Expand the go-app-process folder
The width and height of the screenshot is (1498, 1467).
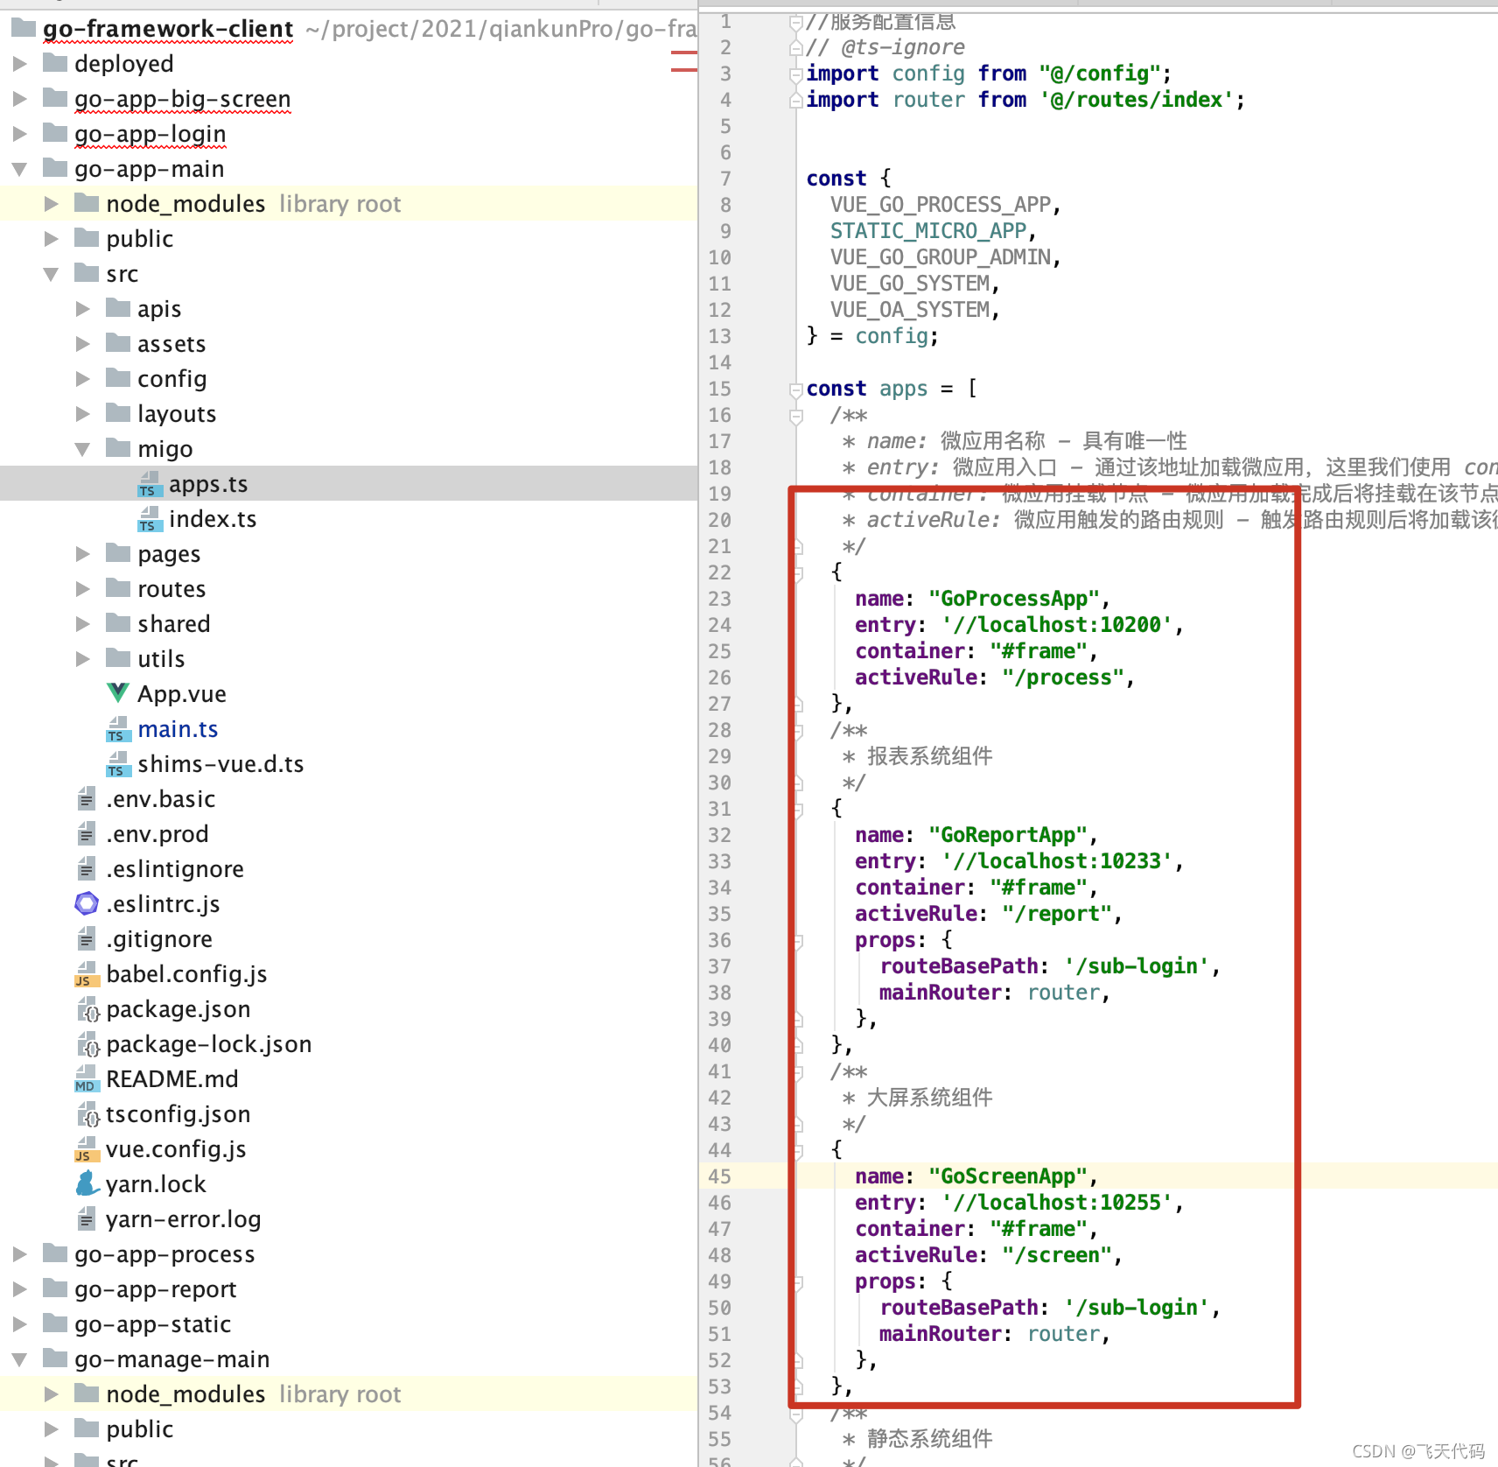[x=19, y=1253]
